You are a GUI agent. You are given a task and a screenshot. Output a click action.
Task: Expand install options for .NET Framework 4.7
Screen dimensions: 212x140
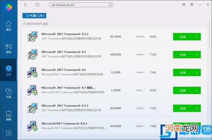[197, 90]
